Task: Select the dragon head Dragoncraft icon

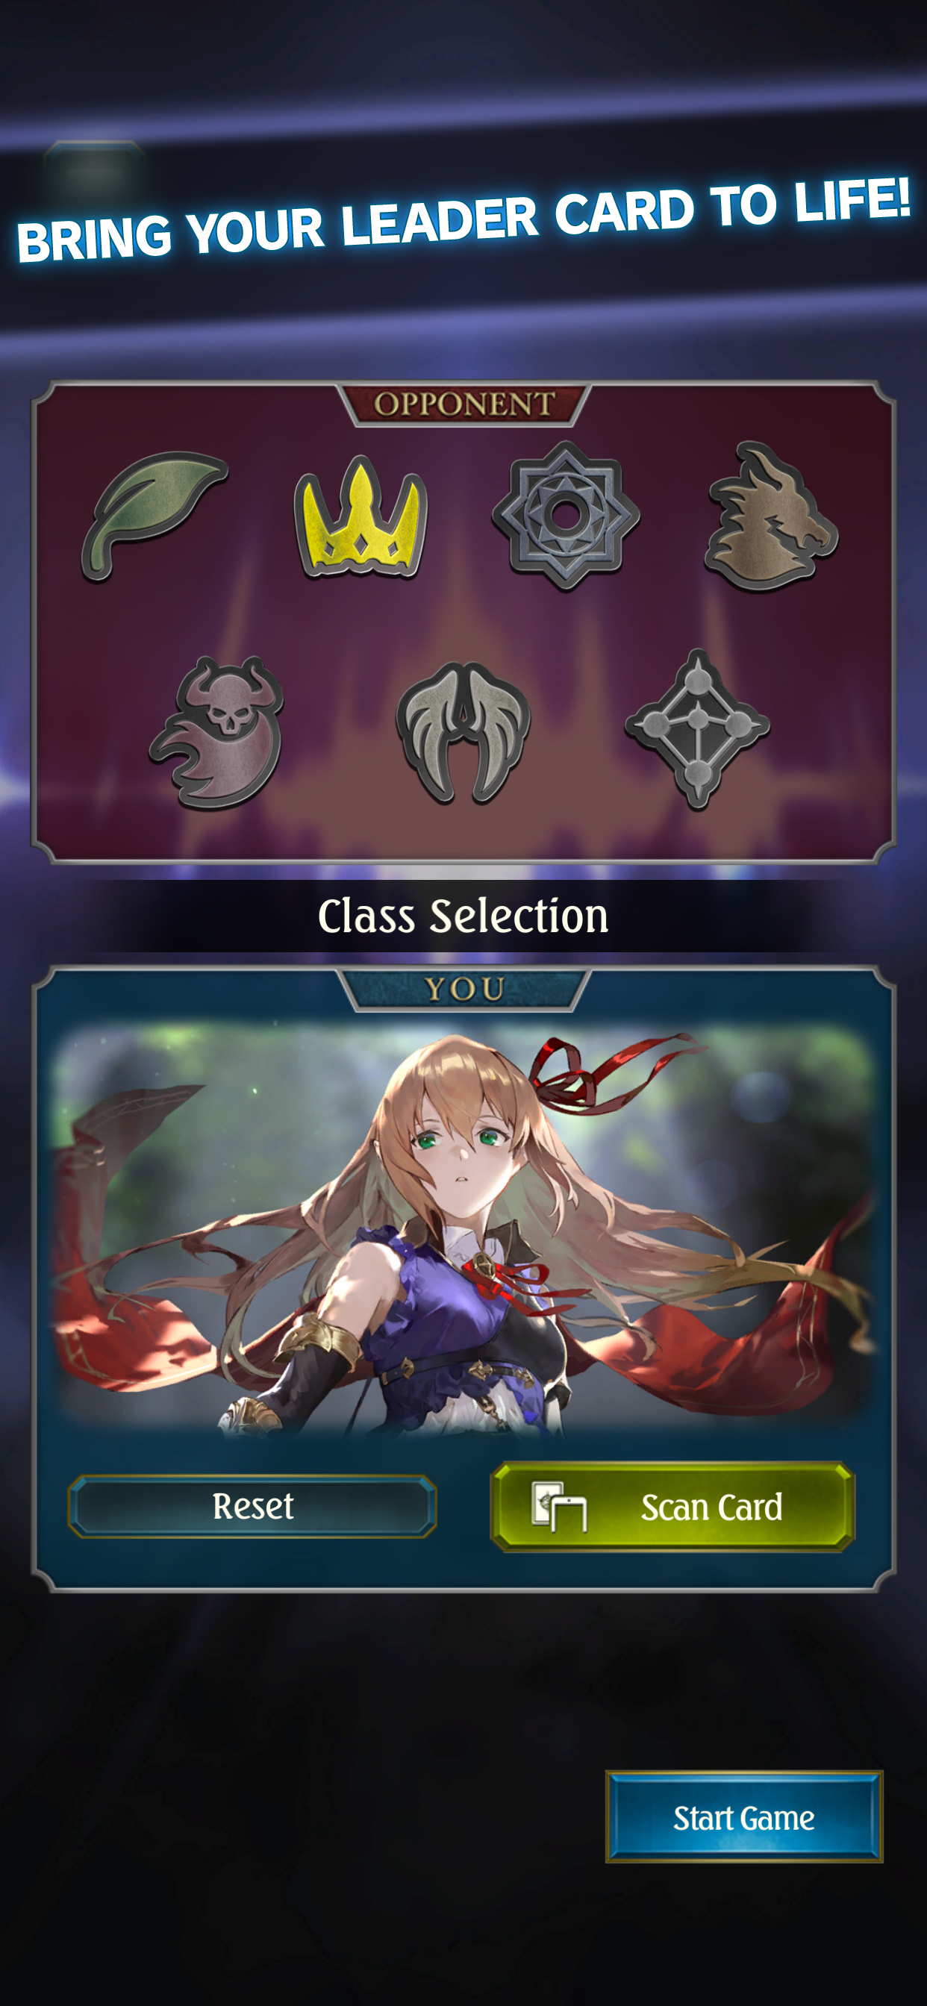Action: (770, 516)
